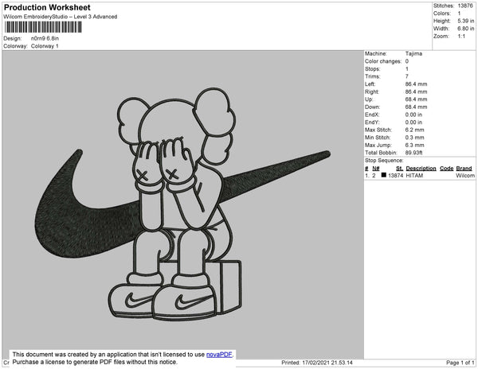Select the 'Purchase a license' notice line

(95, 362)
